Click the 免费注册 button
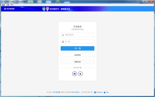155x97 pixels. click(x=78, y=62)
